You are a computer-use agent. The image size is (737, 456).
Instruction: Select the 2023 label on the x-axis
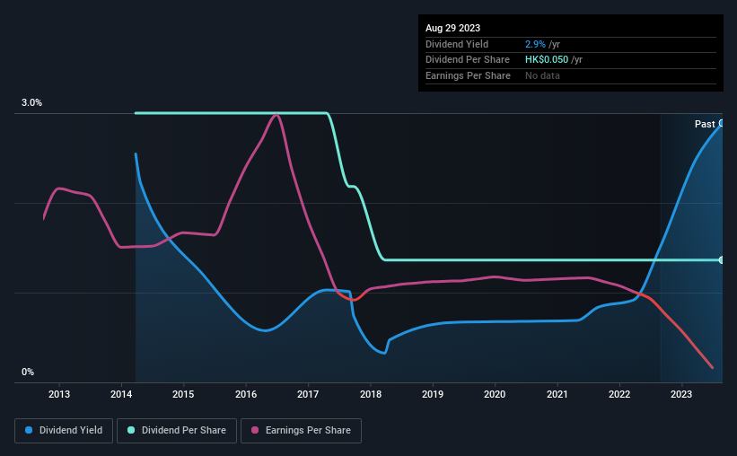click(681, 394)
